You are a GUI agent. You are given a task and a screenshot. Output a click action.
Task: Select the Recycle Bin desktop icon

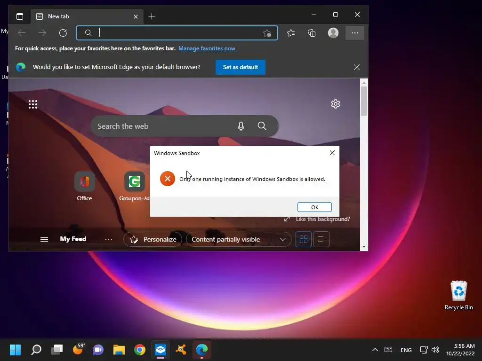(458, 295)
